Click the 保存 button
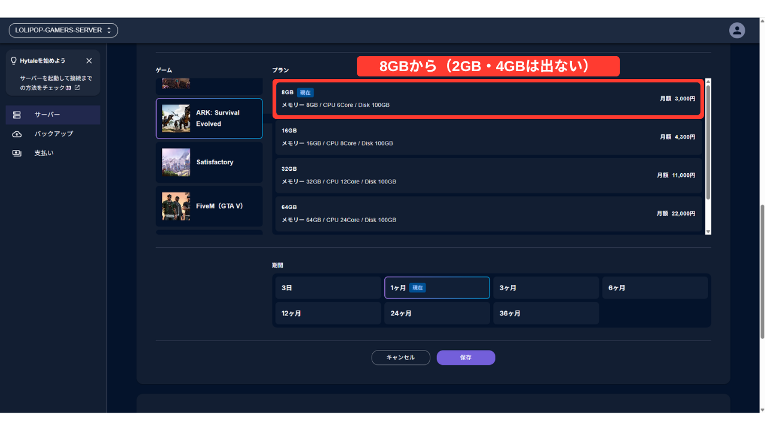 466,358
